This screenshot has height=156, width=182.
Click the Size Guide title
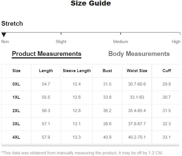[x=91, y=3]
